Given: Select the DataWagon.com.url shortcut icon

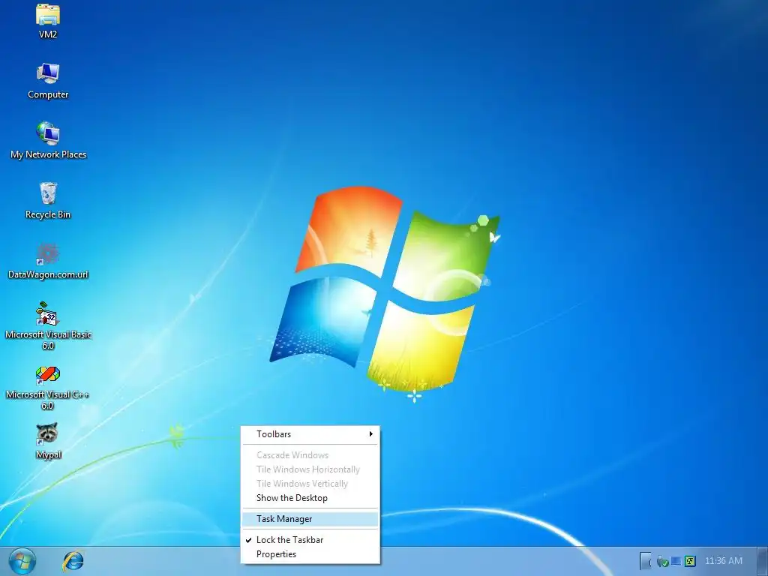Looking at the screenshot, I should point(47,253).
